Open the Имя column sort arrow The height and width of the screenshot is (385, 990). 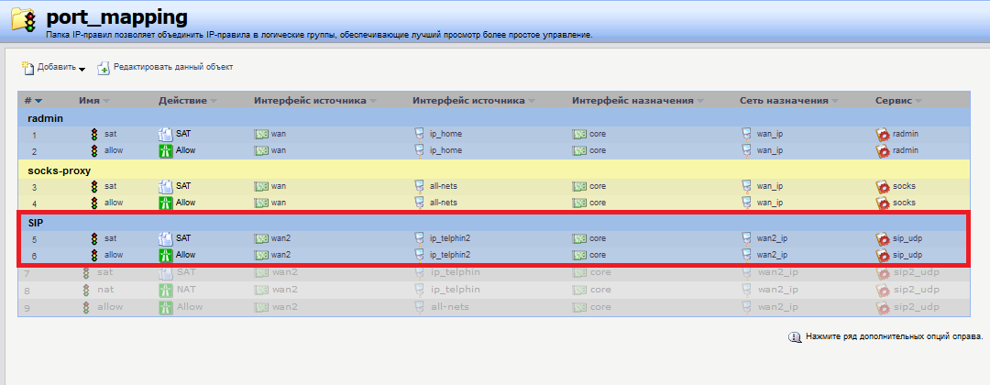106,101
